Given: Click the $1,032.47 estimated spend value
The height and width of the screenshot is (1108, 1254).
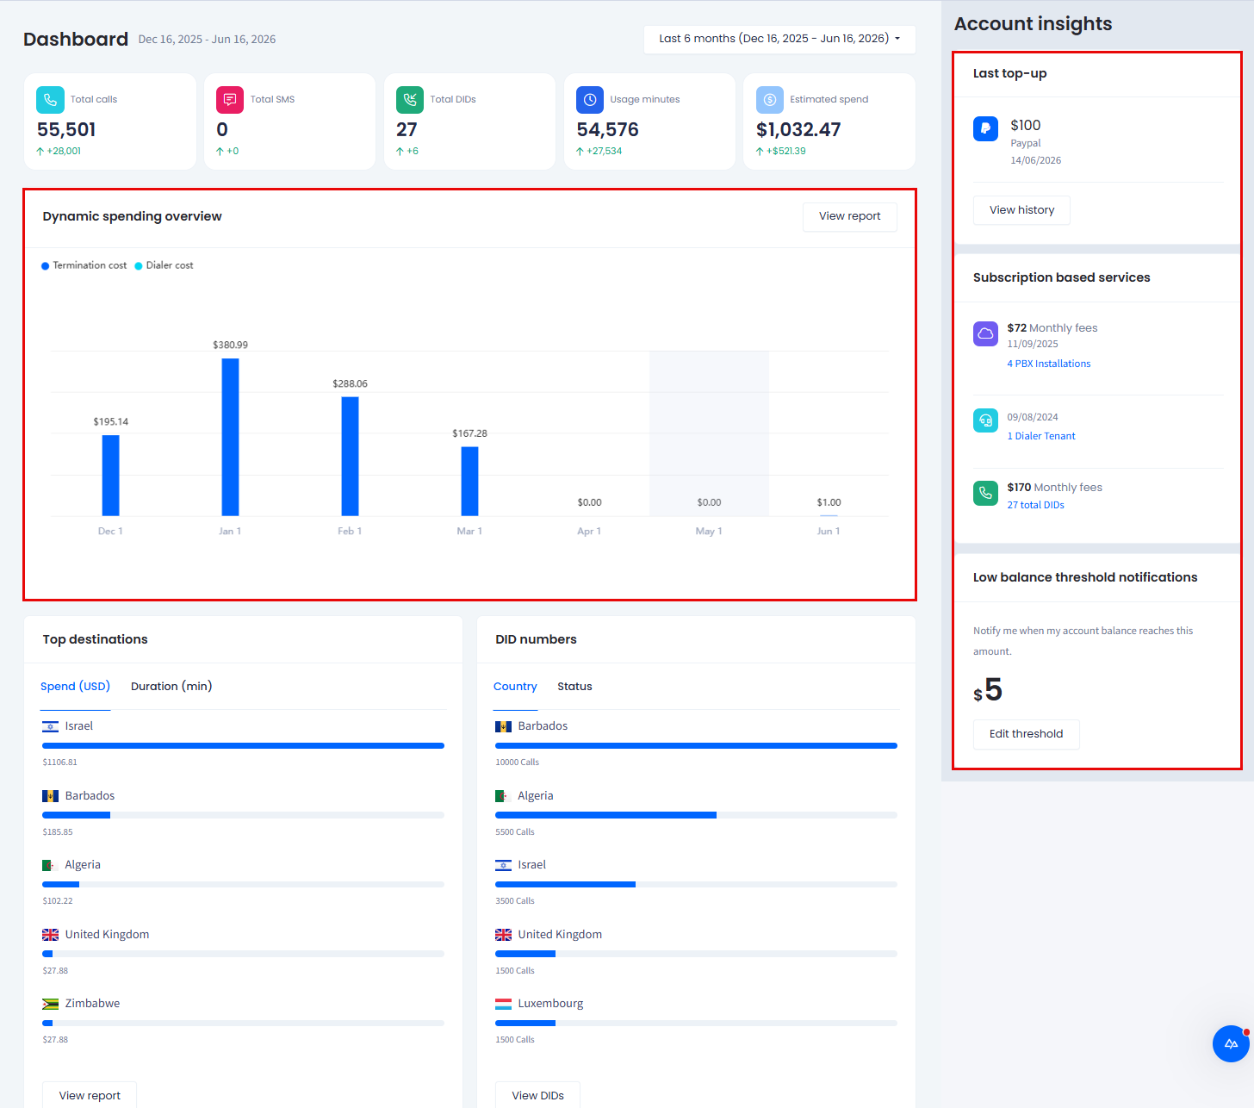Looking at the screenshot, I should point(798,130).
